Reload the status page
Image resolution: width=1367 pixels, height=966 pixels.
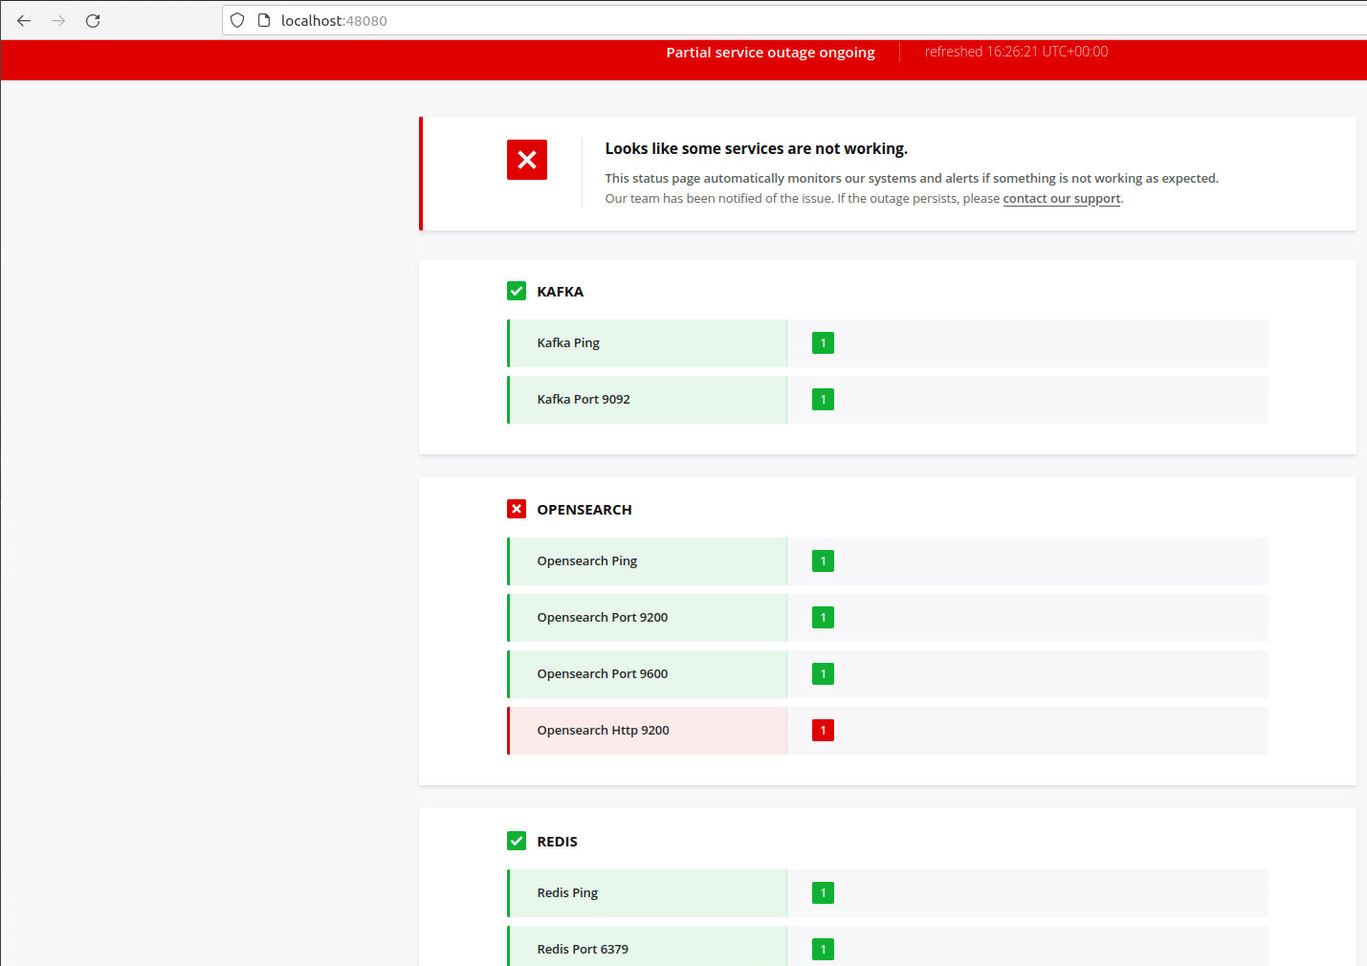(x=93, y=20)
